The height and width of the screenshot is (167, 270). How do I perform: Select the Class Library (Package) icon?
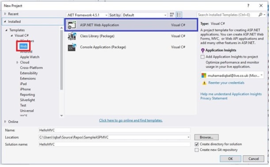(x=72, y=36)
